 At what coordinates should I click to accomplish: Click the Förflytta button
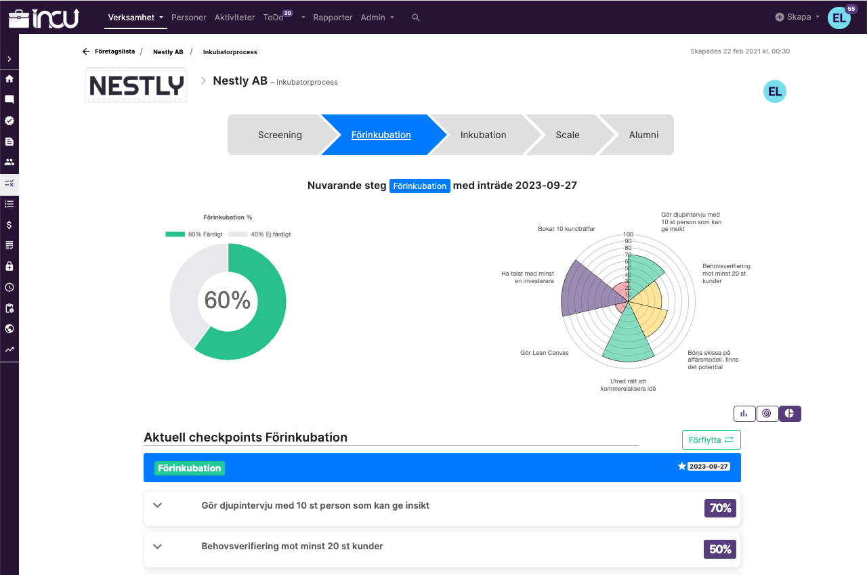point(711,440)
